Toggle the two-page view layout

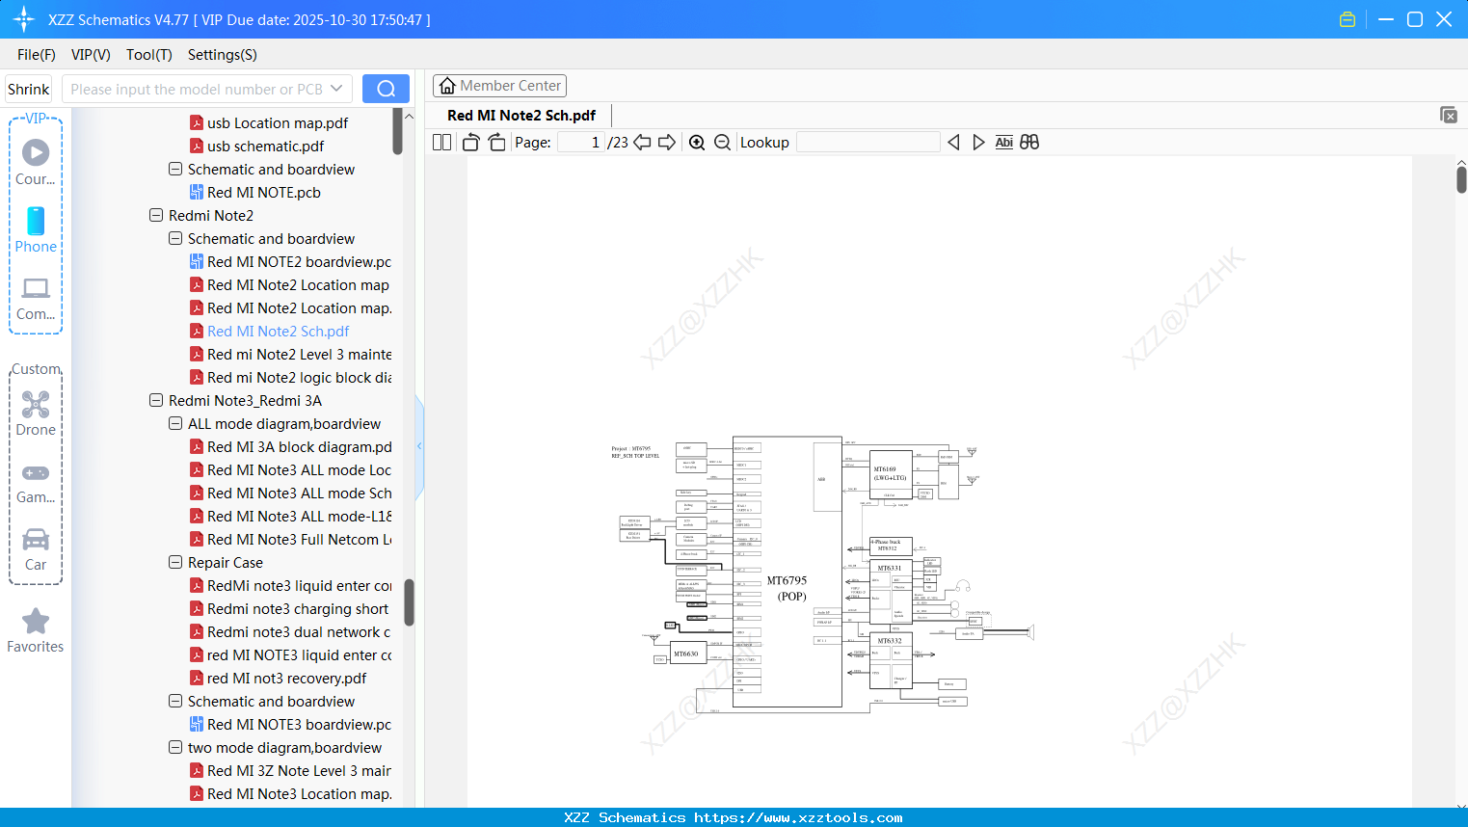pos(441,143)
